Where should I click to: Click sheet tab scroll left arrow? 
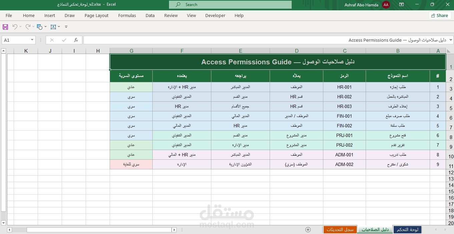[x=436, y=229]
